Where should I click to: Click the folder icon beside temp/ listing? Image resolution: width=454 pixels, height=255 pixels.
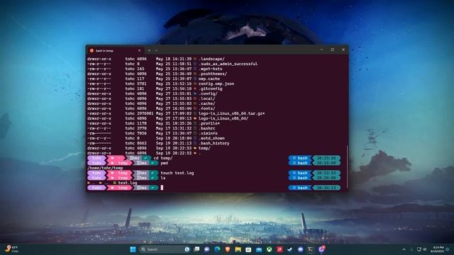coord(195,148)
